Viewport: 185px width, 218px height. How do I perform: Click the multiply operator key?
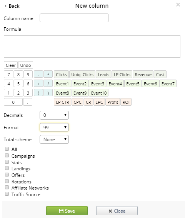coord(48,74)
